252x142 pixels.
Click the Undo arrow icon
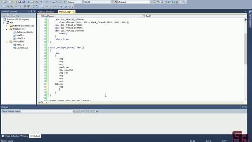tap(41, 2)
